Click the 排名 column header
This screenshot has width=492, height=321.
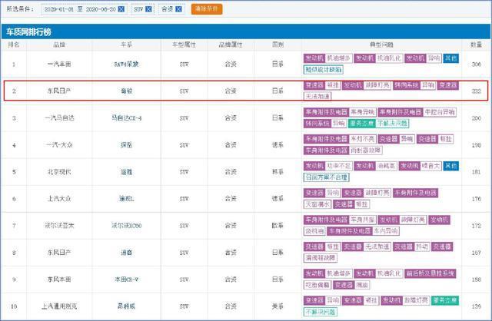click(x=14, y=45)
